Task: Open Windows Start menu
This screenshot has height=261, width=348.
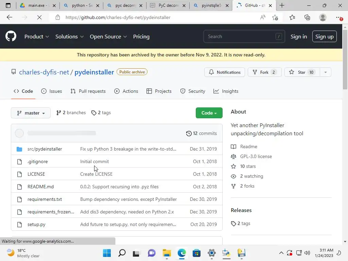Action: [107, 253]
